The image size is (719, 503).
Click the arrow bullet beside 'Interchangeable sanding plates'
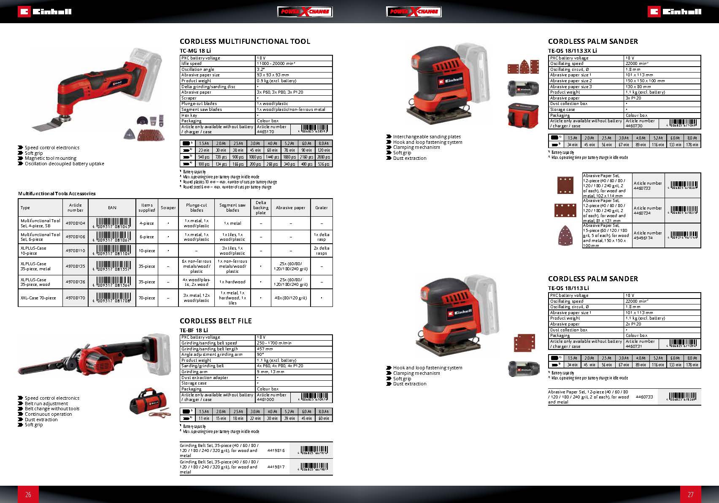[x=389, y=137]
